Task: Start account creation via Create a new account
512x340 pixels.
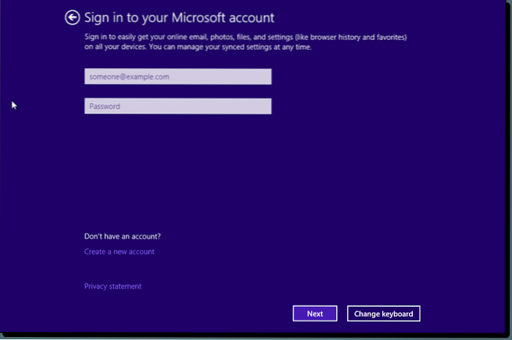Action: (x=119, y=252)
